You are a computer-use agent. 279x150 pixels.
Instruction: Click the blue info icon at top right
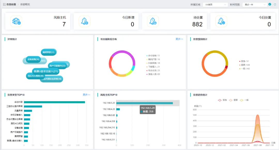tap(270, 4)
